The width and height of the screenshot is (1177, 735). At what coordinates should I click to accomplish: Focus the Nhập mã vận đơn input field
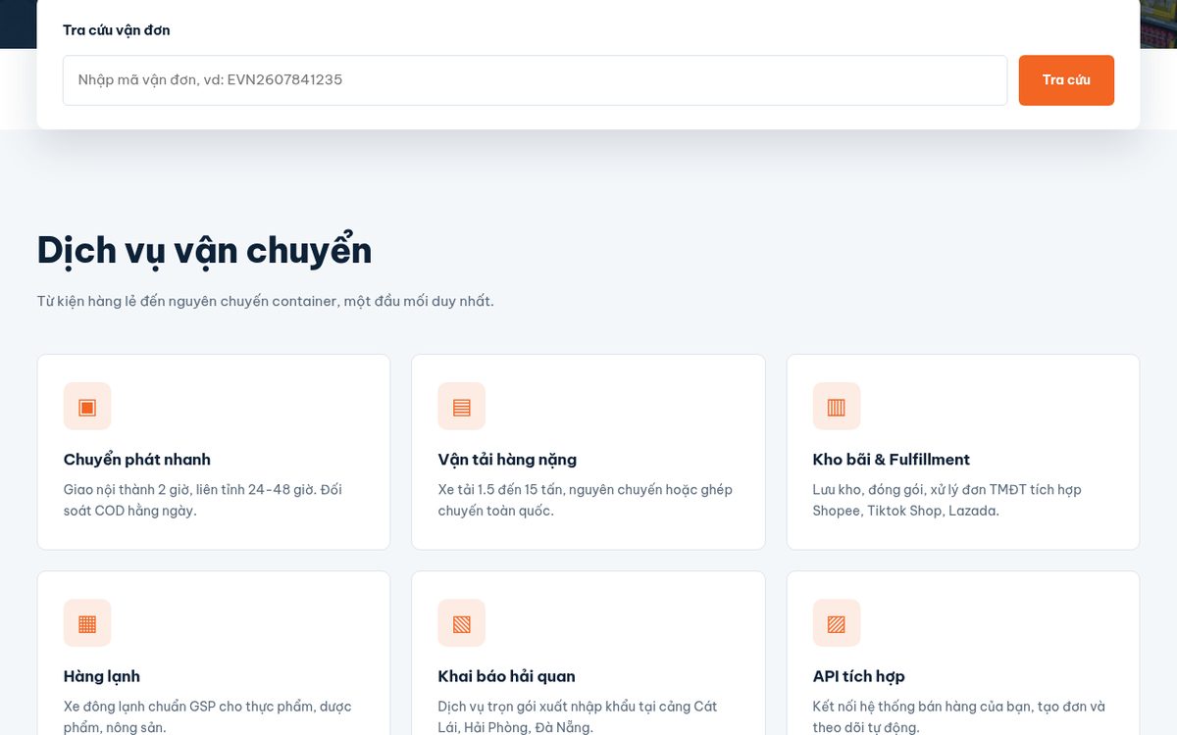(535, 80)
